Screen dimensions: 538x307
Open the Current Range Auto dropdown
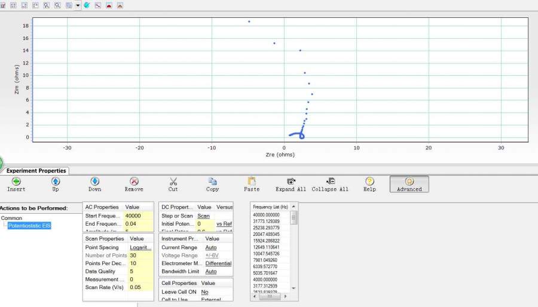tap(210, 247)
